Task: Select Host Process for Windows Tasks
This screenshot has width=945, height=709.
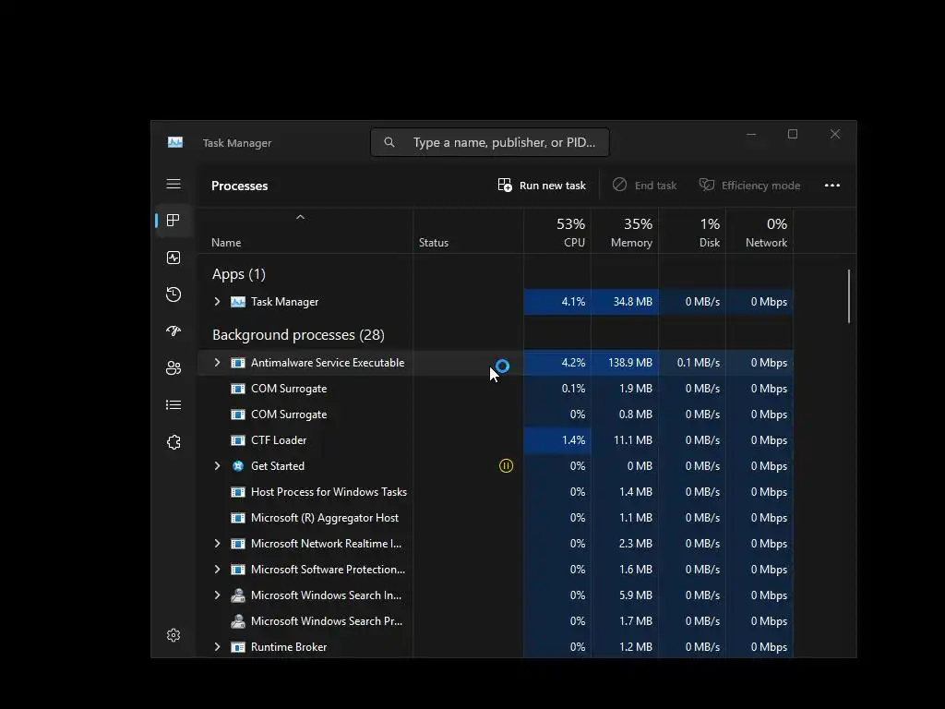Action: pos(329,493)
